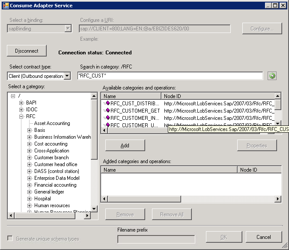This screenshot has width=289, height=250.
Task: Expand the Financial accounting node
Action: point(29,185)
